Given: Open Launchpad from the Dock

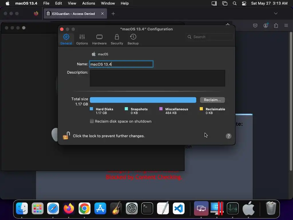Looking at the screenshot, I should coord(37,209).
